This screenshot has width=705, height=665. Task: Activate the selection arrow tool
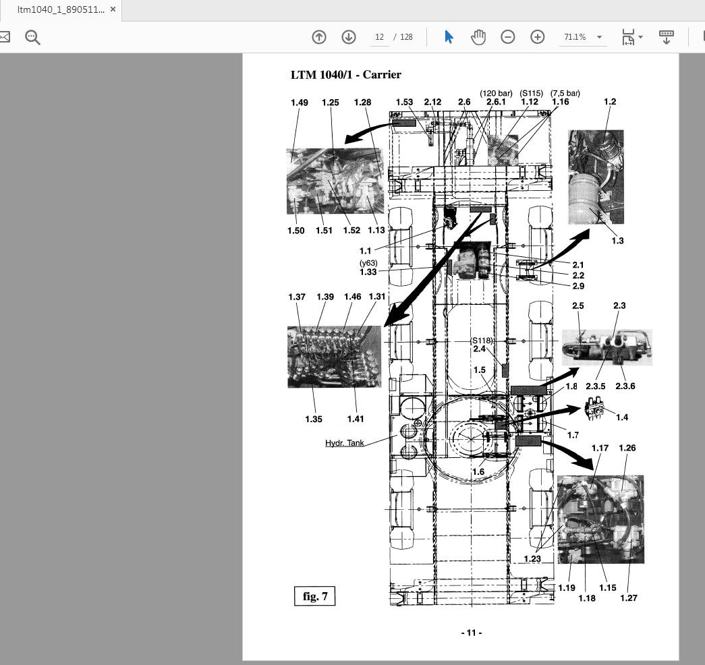point(449,37)
